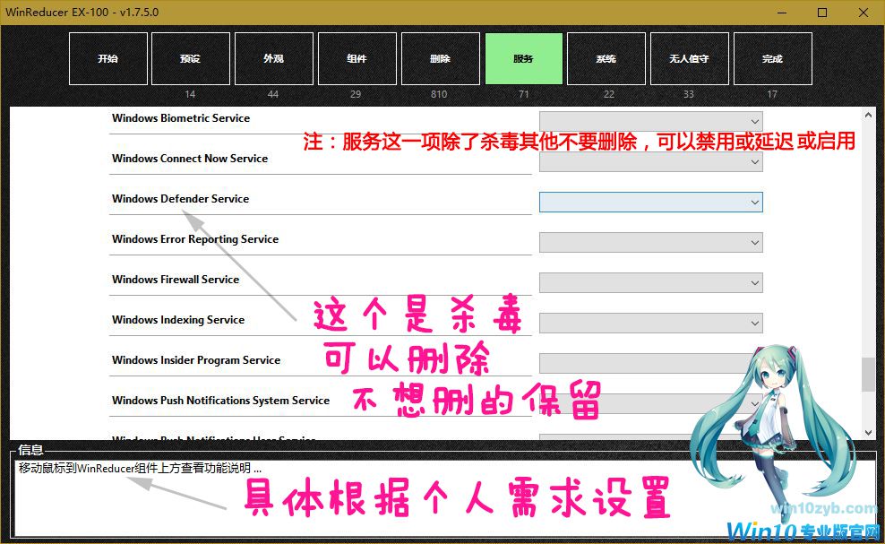The width and height of the screenshot is (885, 544).
Task: Select the 组件 tab
Action: click(x=357, y=59)
